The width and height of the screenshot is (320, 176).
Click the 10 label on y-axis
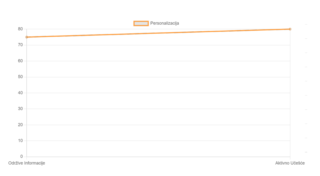20,140
